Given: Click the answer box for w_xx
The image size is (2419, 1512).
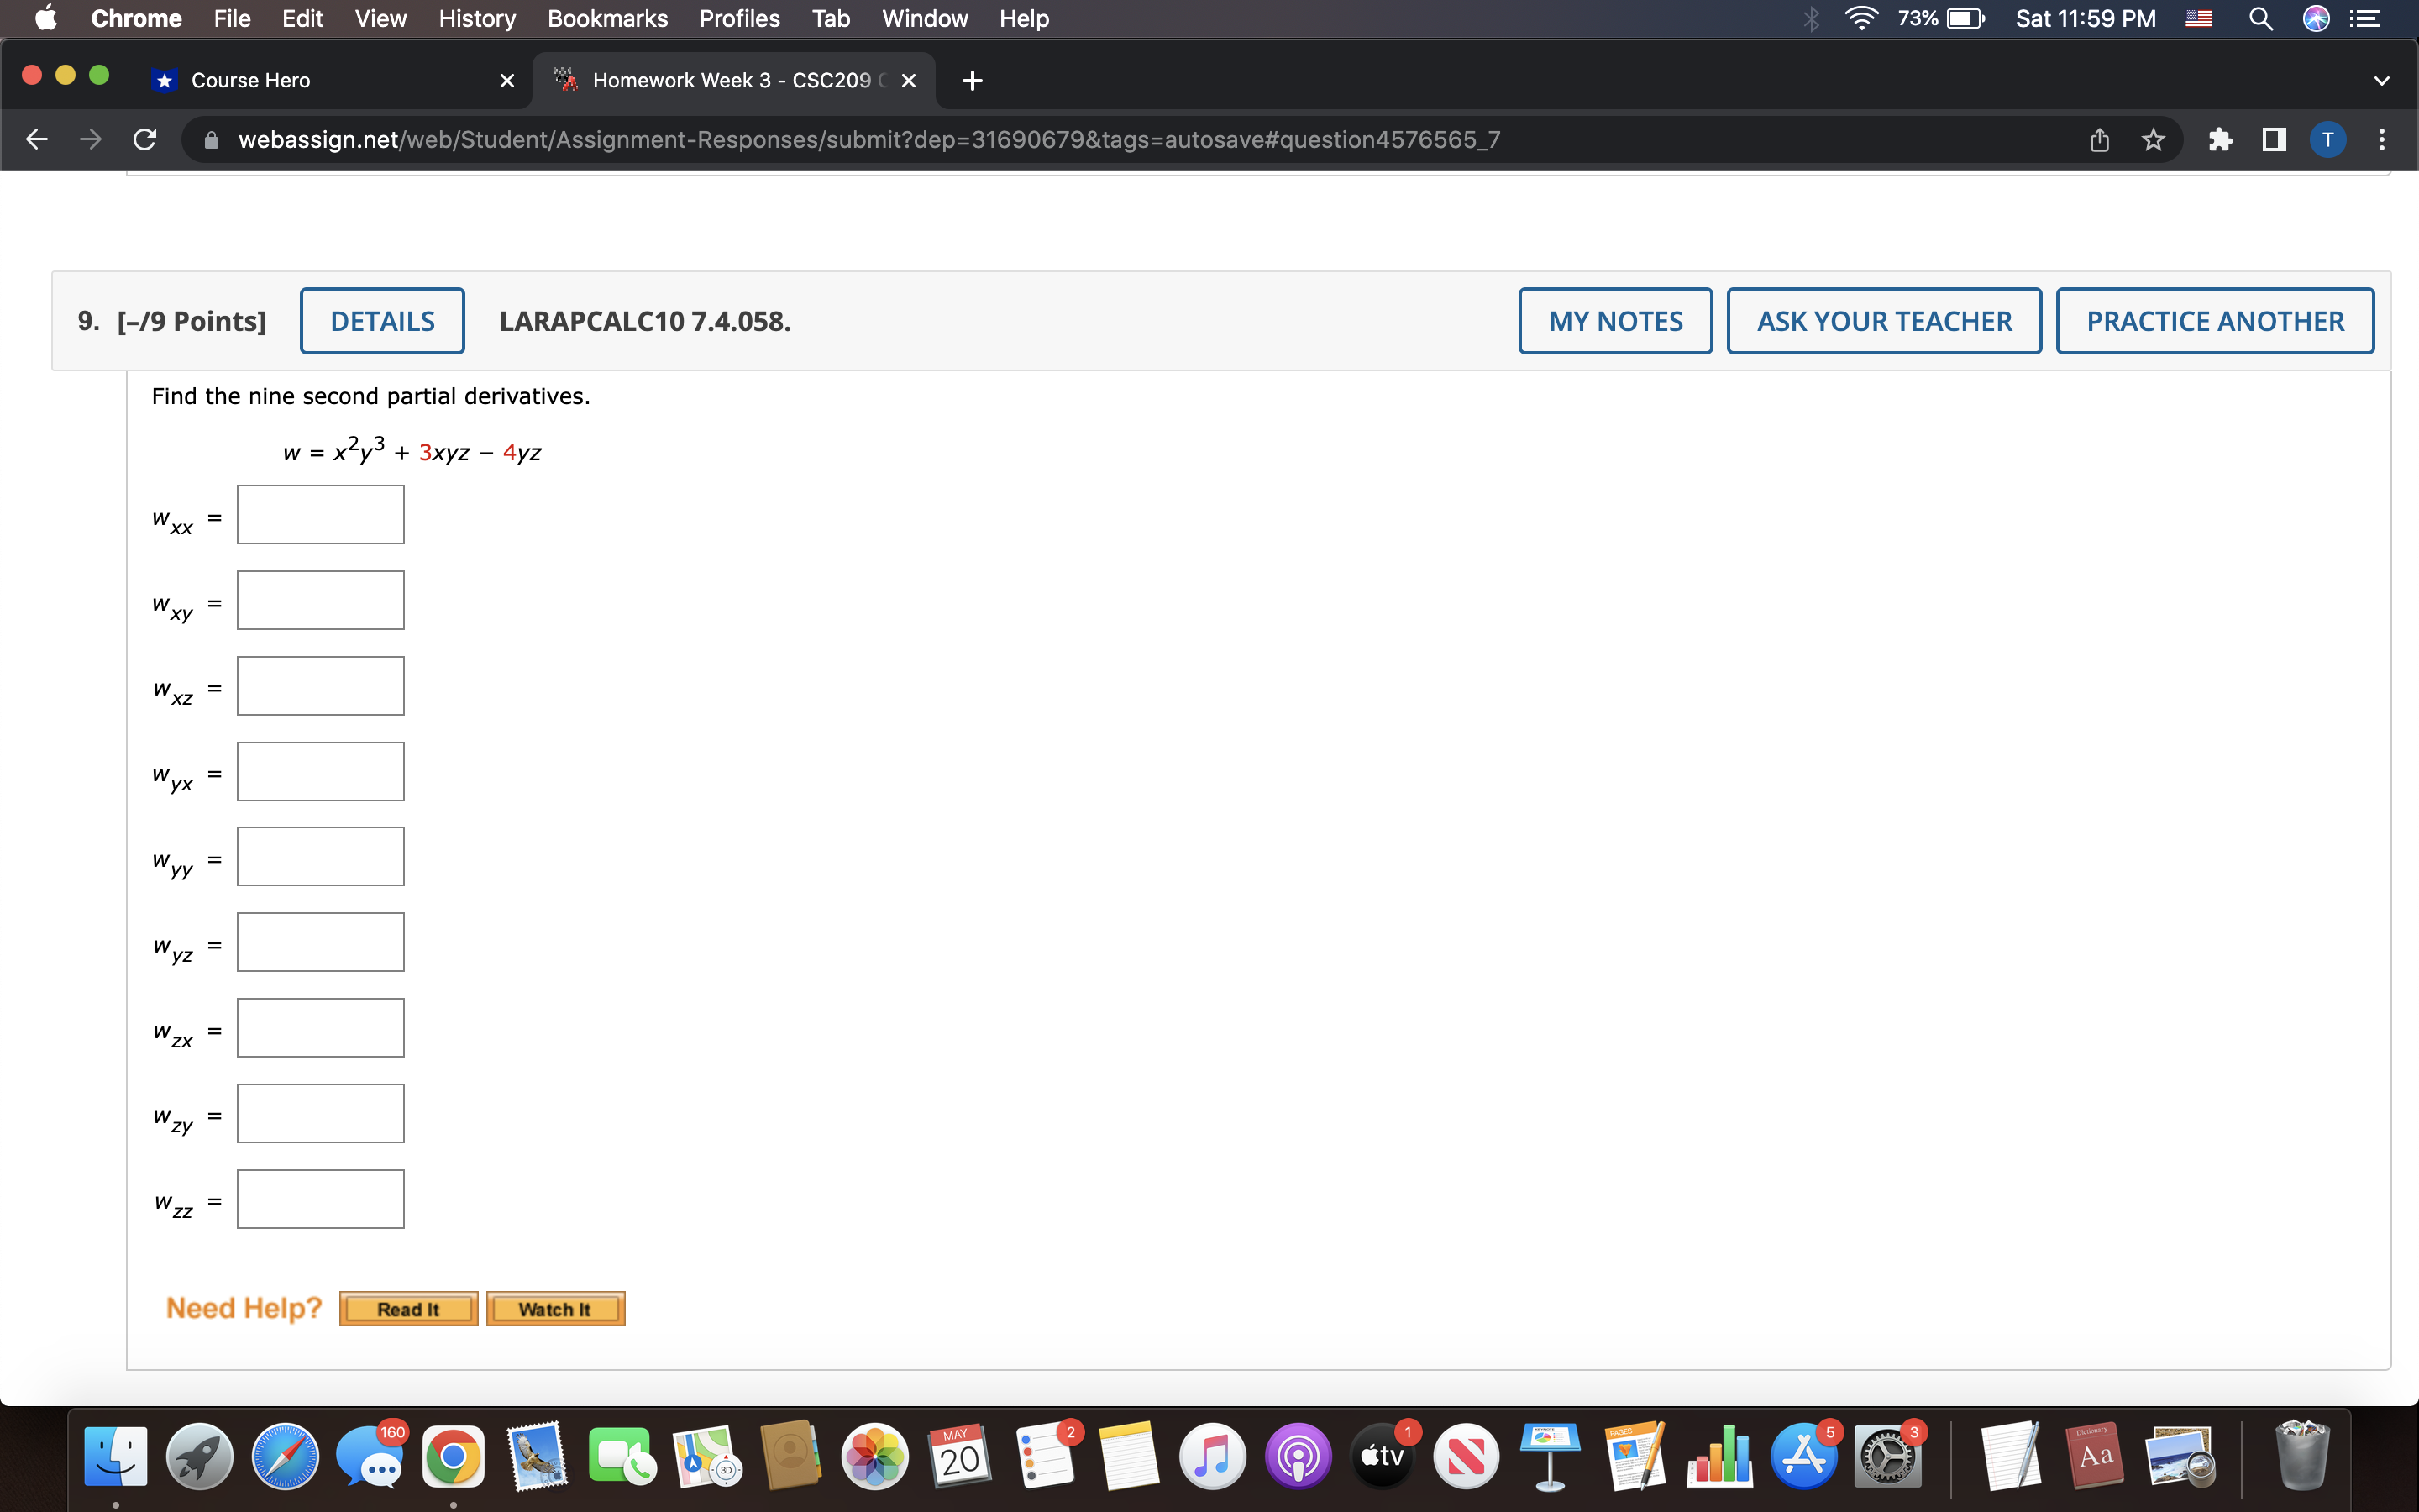Looking at the screenshot, I should [x=320, y=514].
